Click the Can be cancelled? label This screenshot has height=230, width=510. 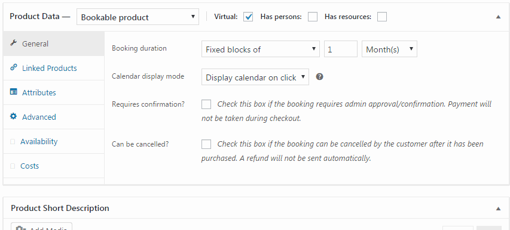(140, 144)
